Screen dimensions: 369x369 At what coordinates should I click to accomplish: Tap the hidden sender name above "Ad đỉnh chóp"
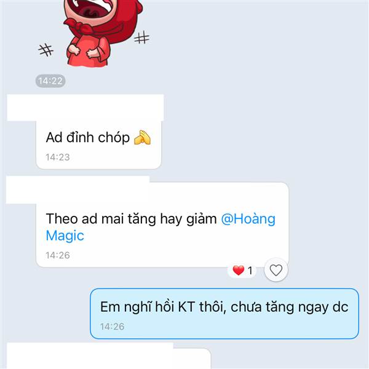pyautogui.click(x=85, y=108)
